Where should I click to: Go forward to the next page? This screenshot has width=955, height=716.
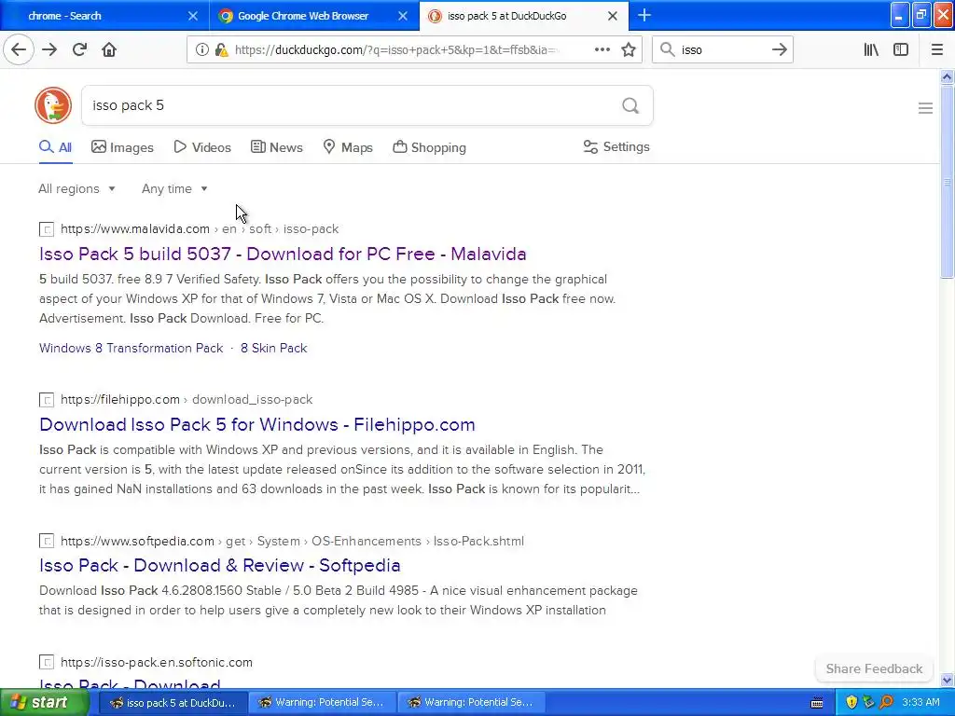(x=49, y=49)
